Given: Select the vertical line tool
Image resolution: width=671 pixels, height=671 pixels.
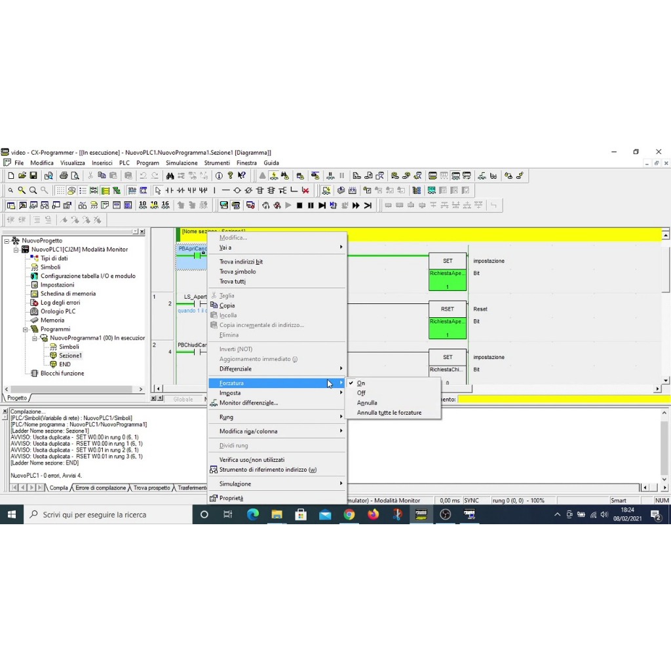Looking at the screenshot, I should coord(214,191).
